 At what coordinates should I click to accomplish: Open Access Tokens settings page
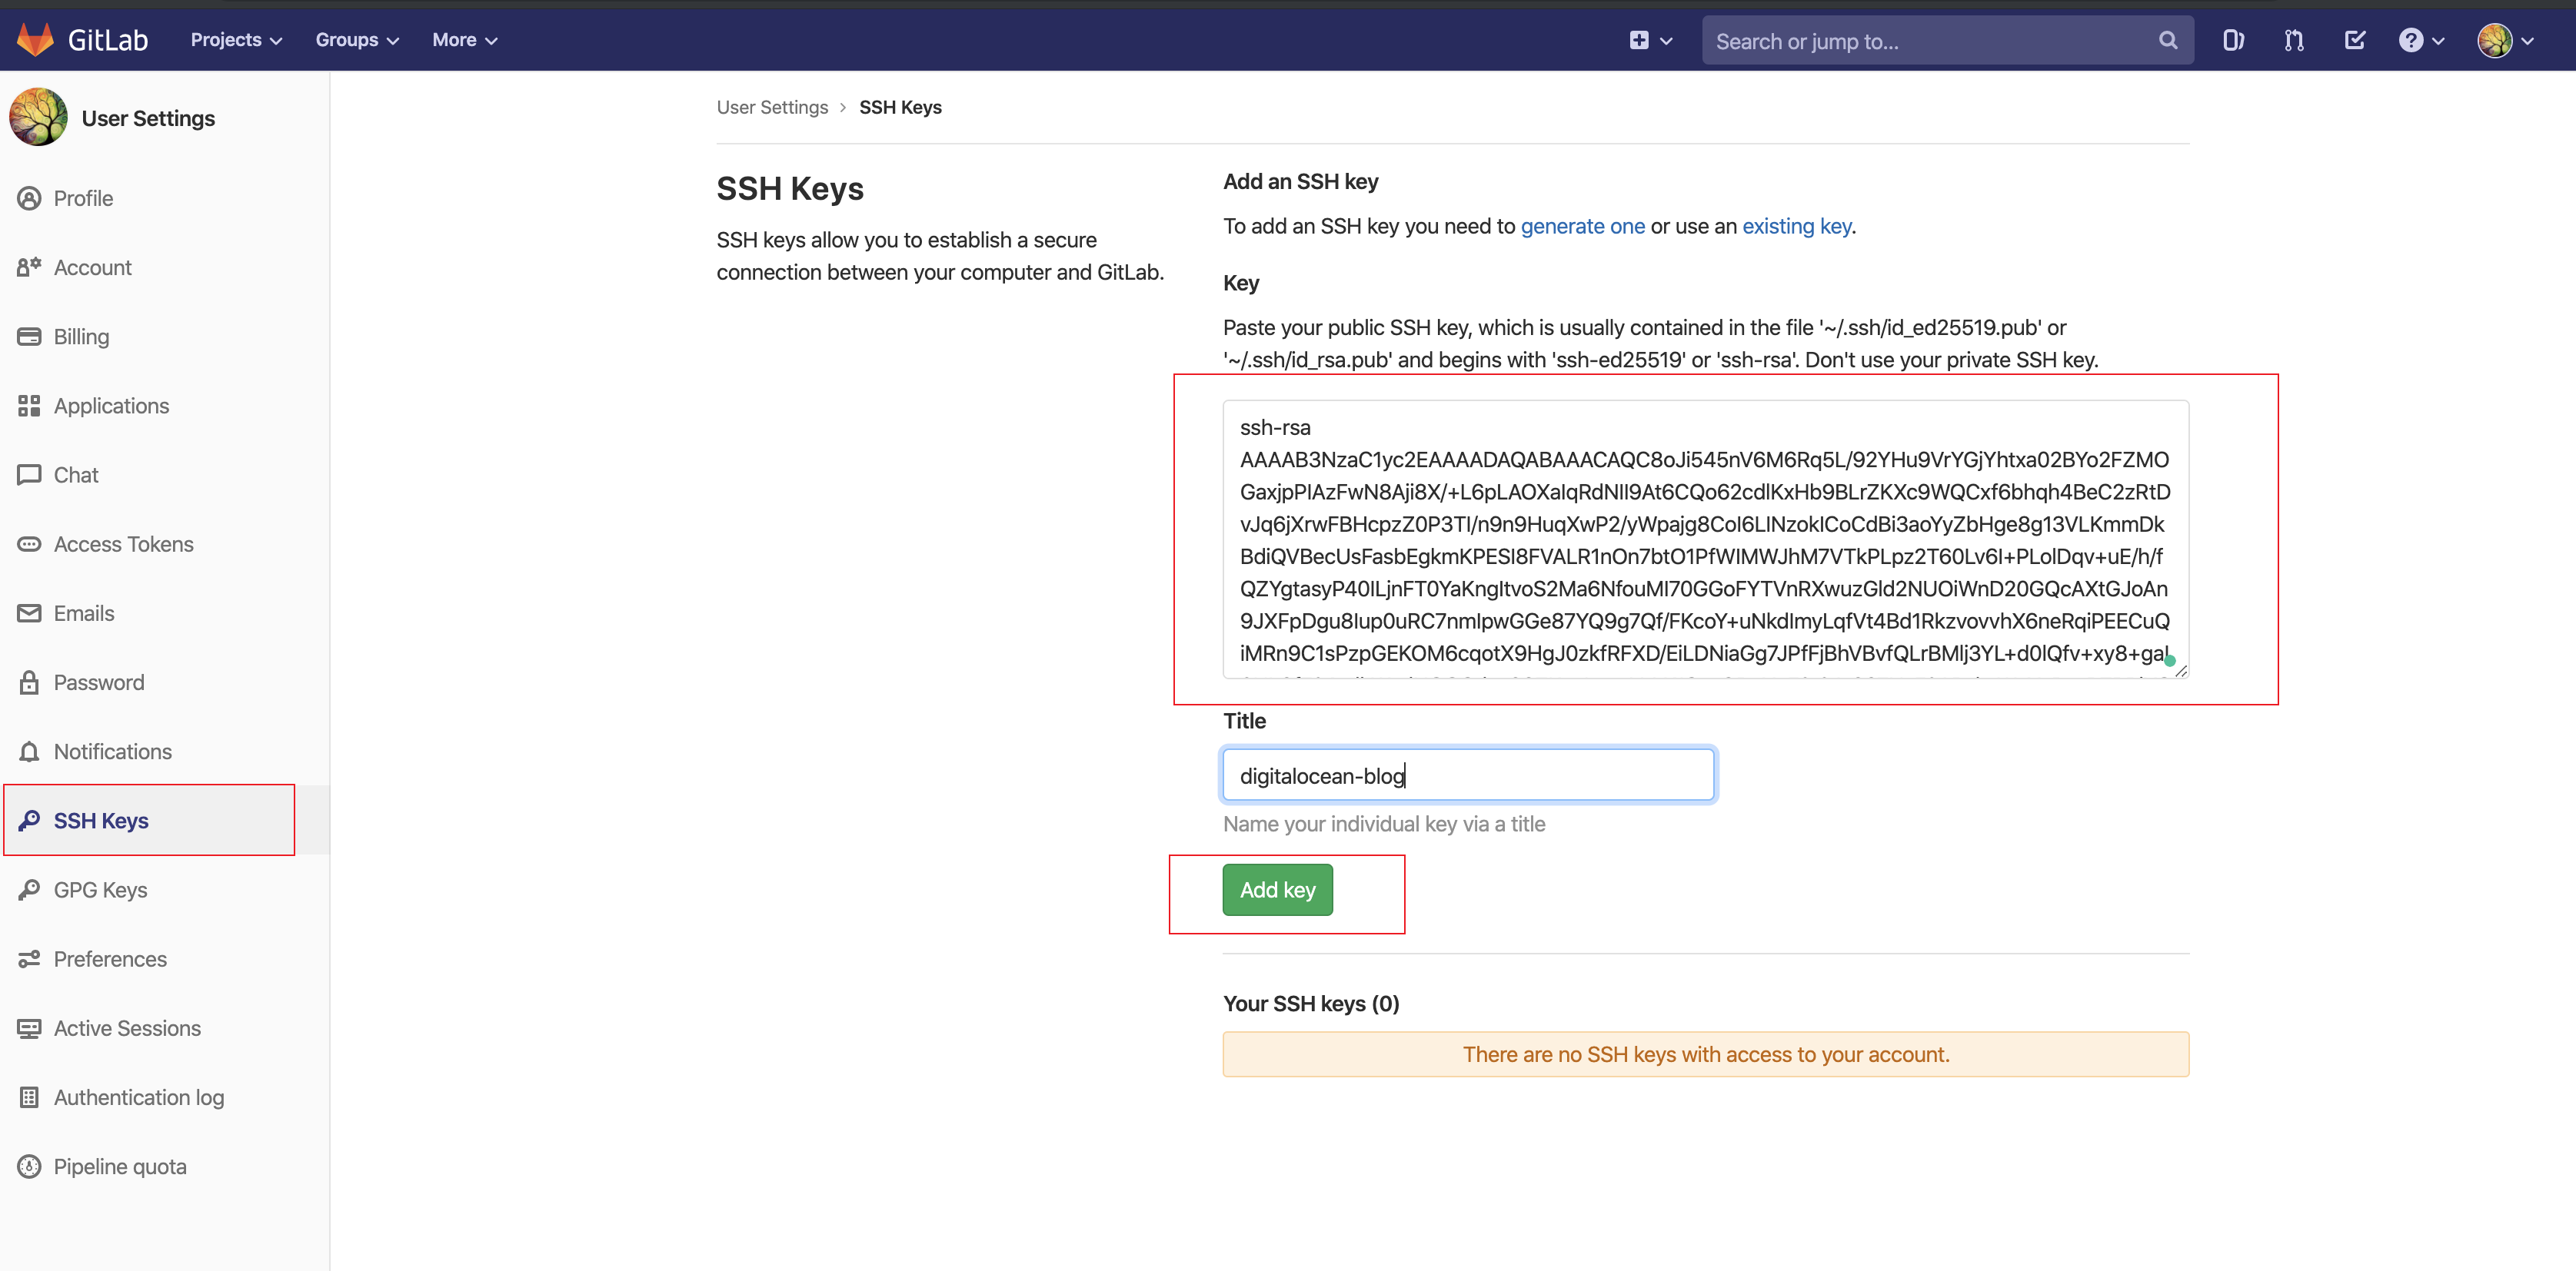[123, 543]
